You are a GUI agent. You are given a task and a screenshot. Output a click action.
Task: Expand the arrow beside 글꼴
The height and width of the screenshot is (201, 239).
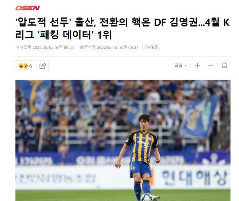click(x=186, y=66)
